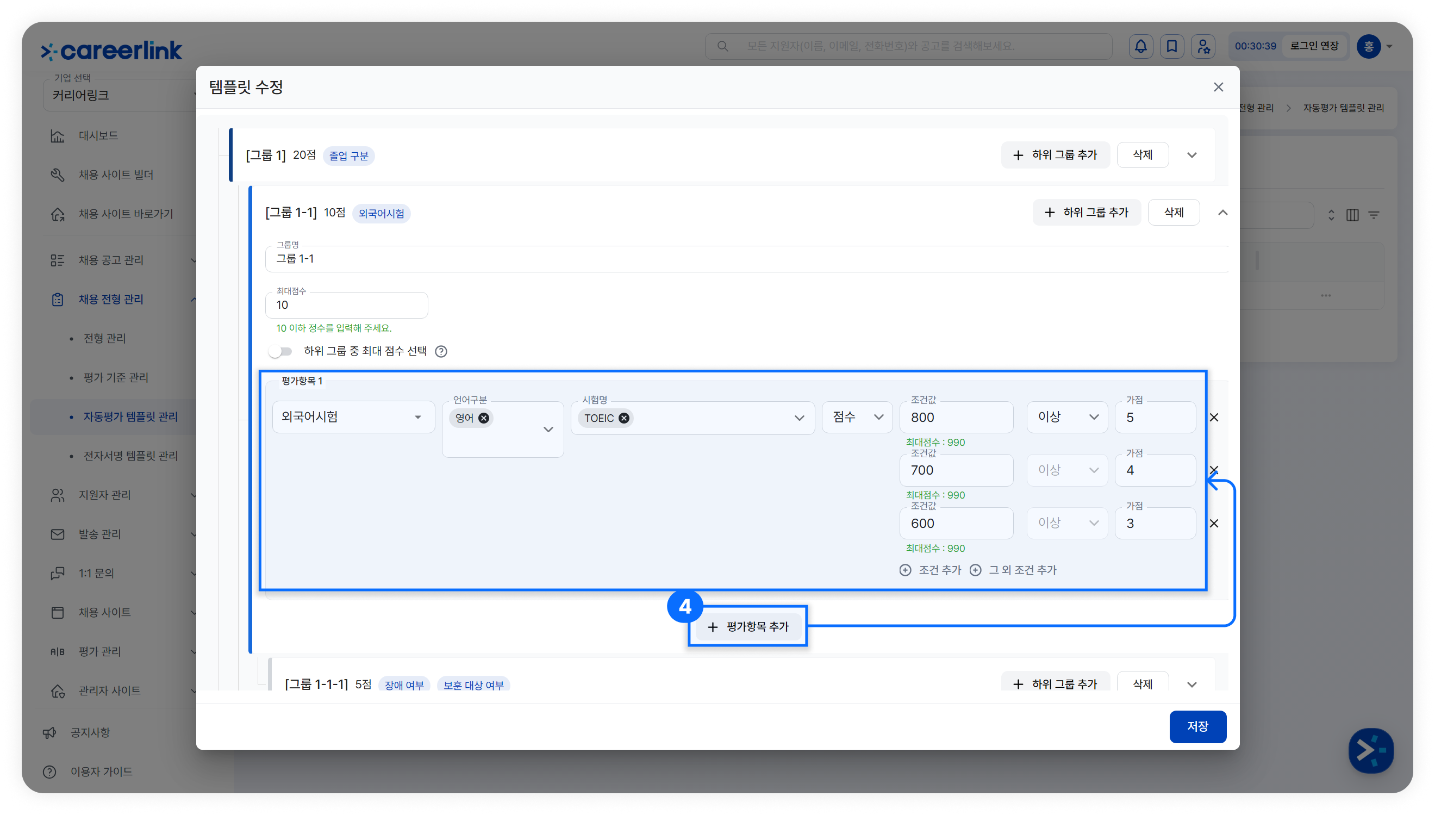
Task: Click the 대시보드 sidebar icon
Action: point(57,136)
